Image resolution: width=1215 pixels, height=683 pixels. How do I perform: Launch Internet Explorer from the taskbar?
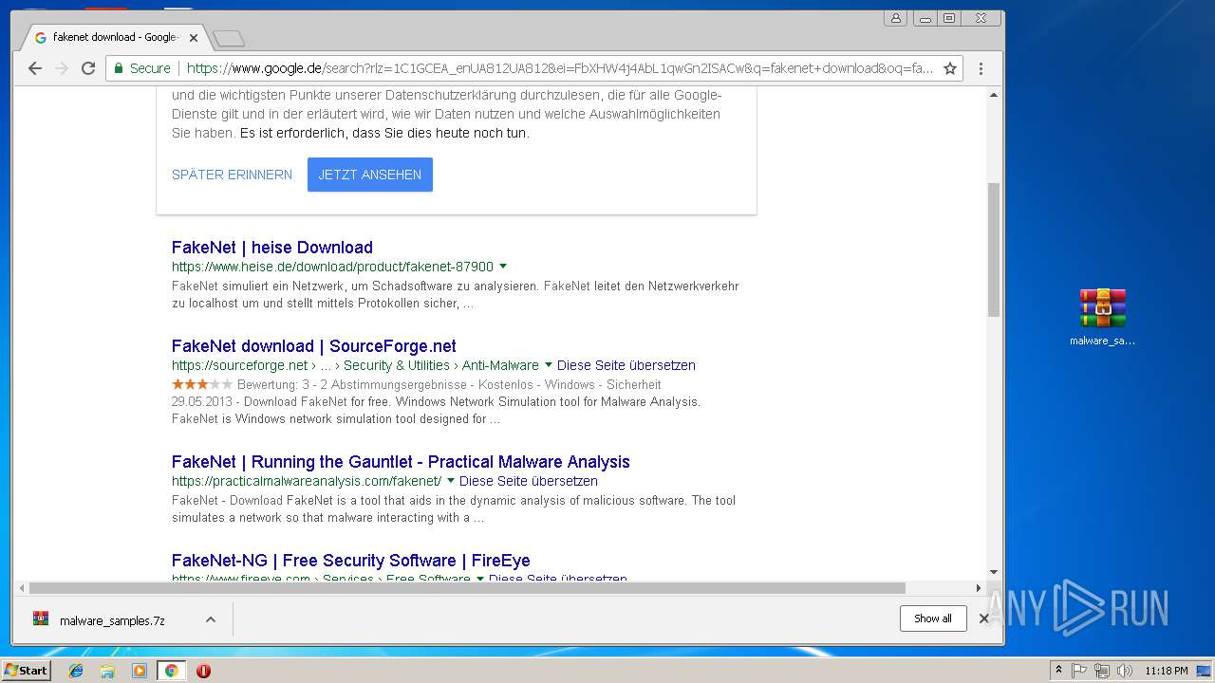point(76,671)
